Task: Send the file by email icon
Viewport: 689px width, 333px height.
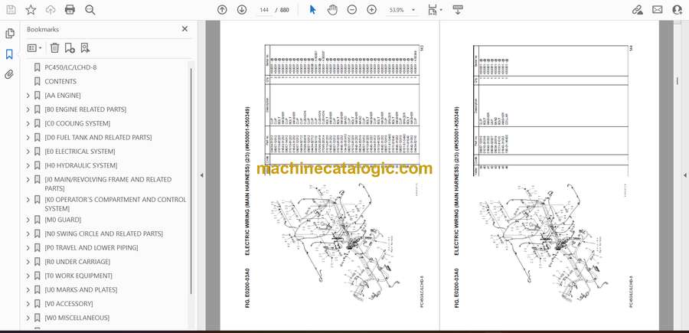Action: [658, 10]
